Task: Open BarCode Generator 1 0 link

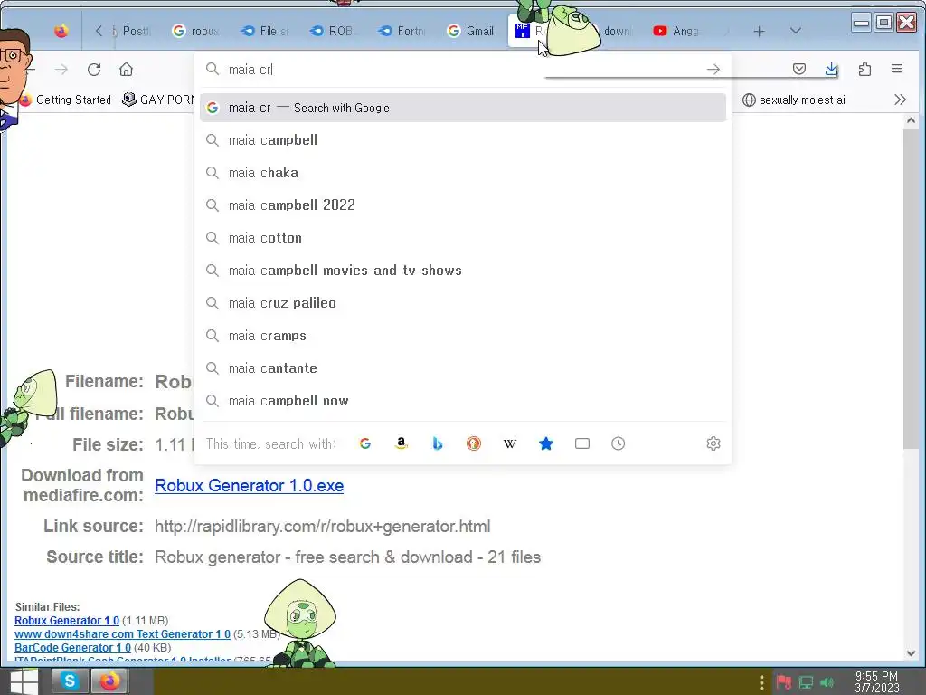Action: coord(72,648)
